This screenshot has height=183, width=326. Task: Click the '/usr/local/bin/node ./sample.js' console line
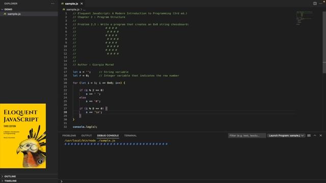(90, 140)
